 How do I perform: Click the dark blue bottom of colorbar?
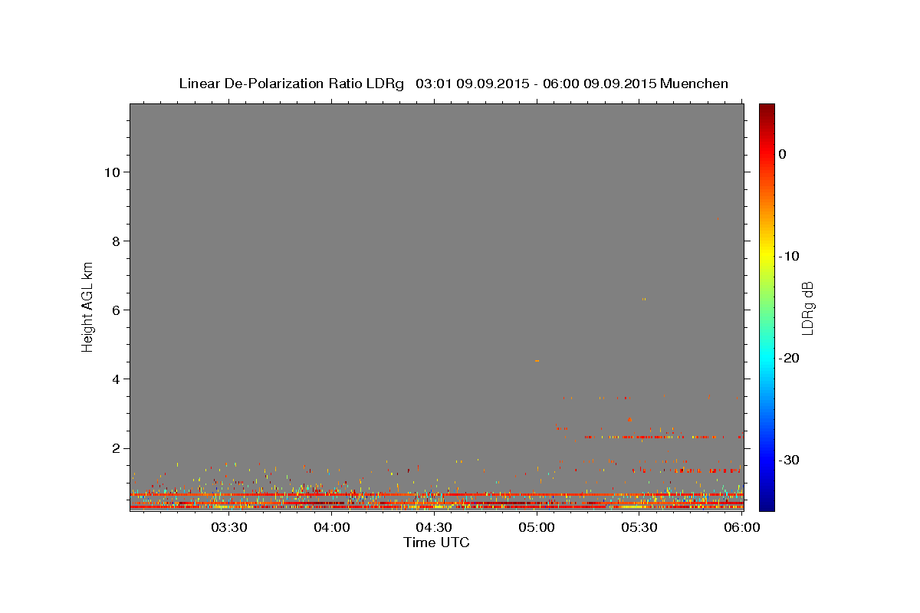(767, 503)
